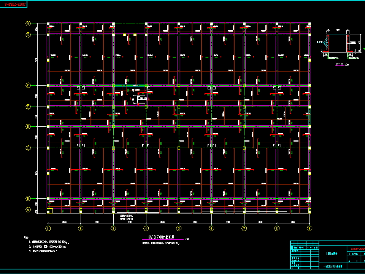Select grid axis bubble G
The width and height of the screenshot is (365, 274).
coord(28,35)
